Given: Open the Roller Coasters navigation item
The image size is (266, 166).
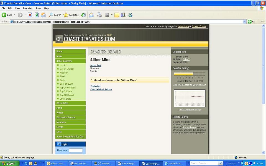Looking at the screenshot, I should pyautogui.click(x=70, y=61).
